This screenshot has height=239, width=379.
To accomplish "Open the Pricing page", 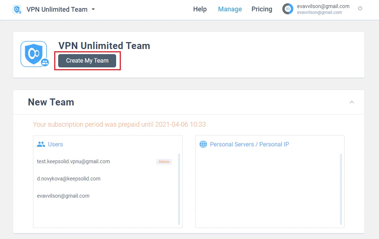I will click(x=262, y=9).
